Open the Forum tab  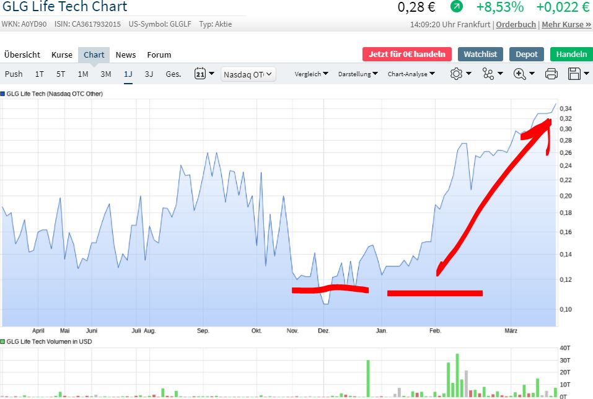click(x=159, y=55)
